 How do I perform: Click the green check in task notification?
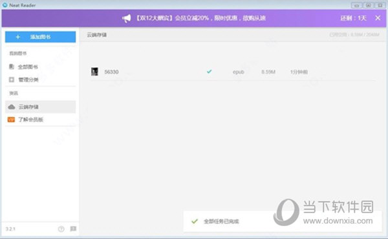pyautogui.click(x=195, y=221)
